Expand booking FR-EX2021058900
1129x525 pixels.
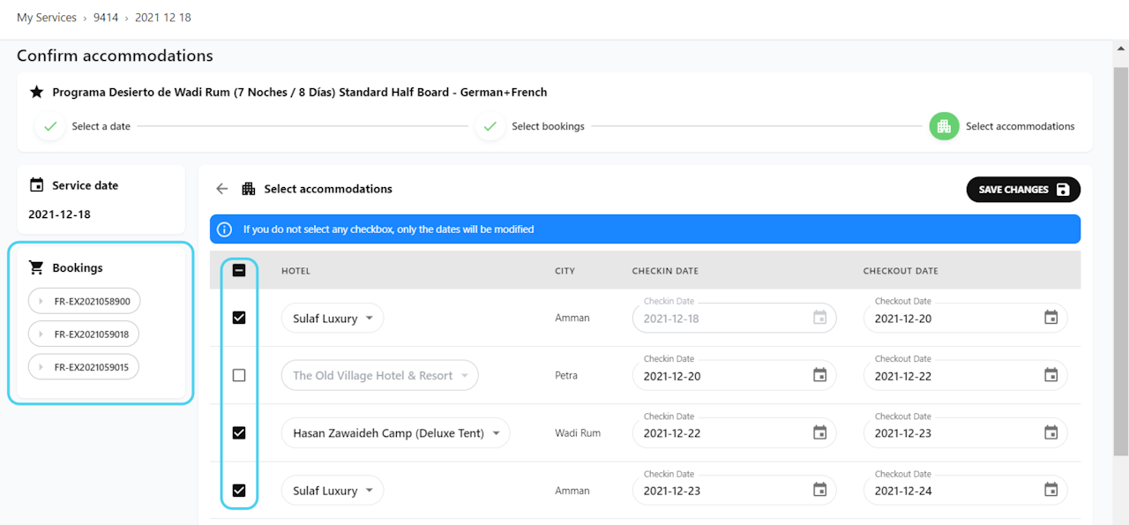[x=85, y=301]
